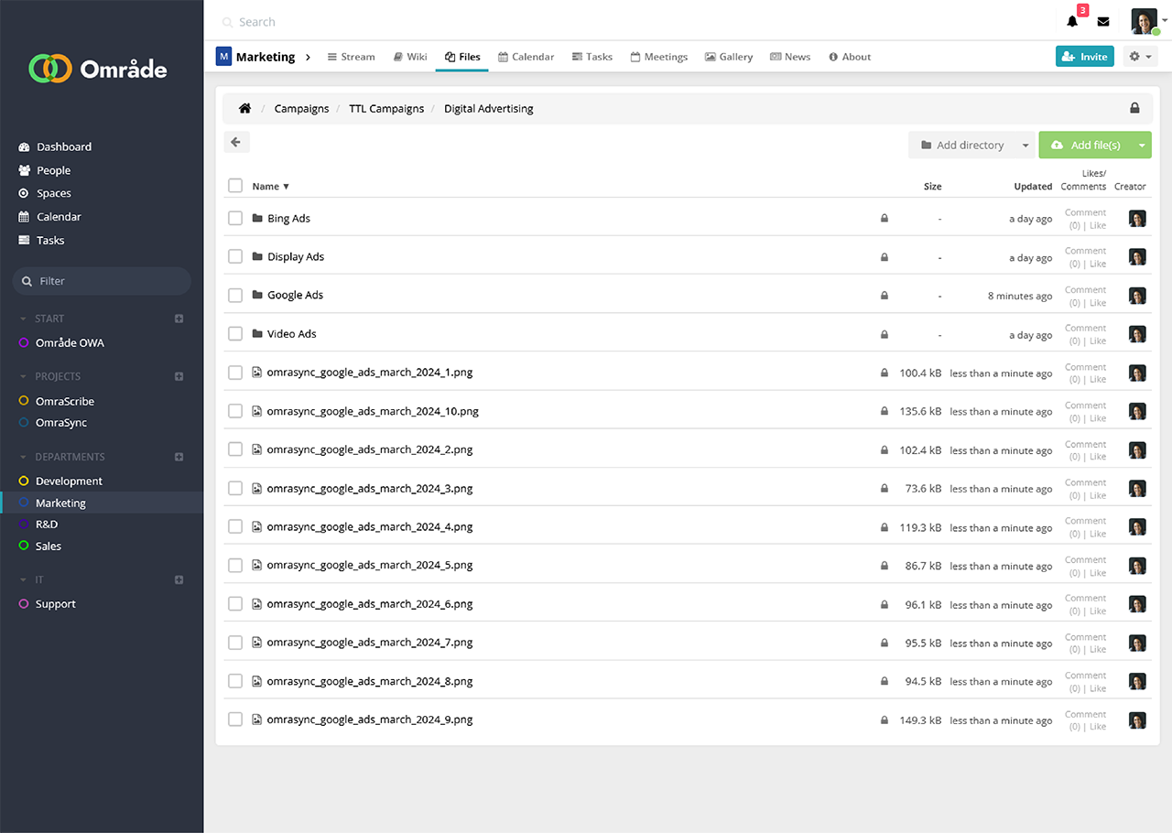Click the back arrow button
This screenshot has width=1172, height=833.
coord(236,142)
